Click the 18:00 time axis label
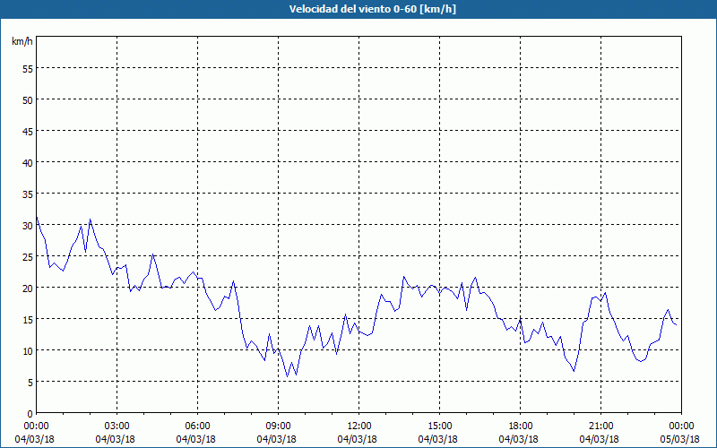This screenshot has height=448, width=717. [520, 426]
